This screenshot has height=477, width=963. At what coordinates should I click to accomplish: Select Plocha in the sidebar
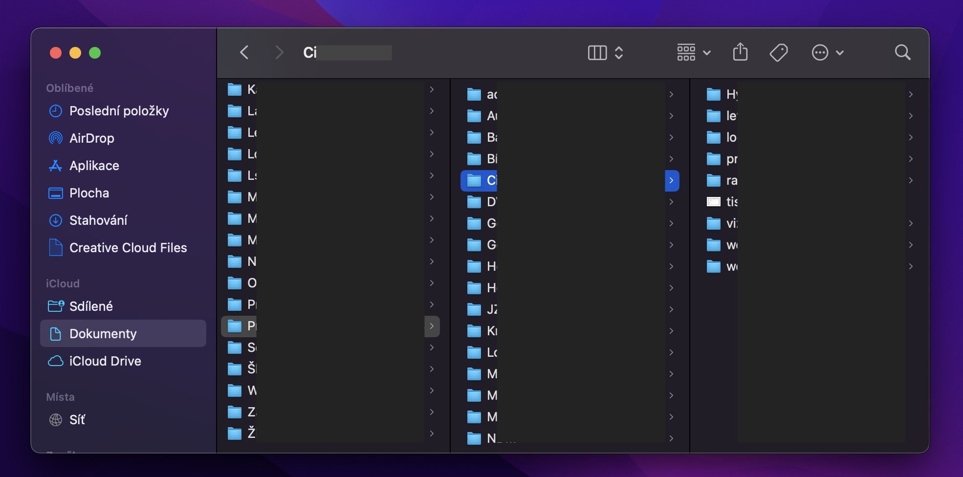point(123,193)
